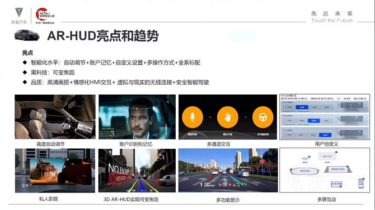
Task: Click the 信息娱乐系统 screen shape
Action: pyautogui.click(x=337, y=169)
